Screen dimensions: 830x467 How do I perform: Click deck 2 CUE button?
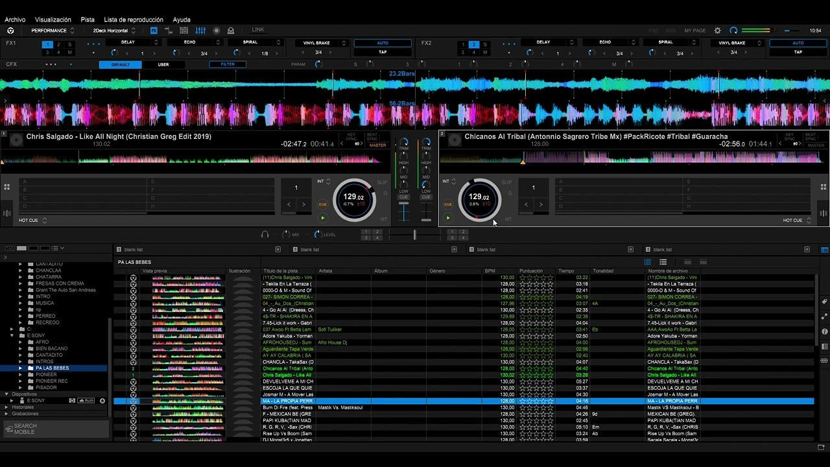click(447, 204)
